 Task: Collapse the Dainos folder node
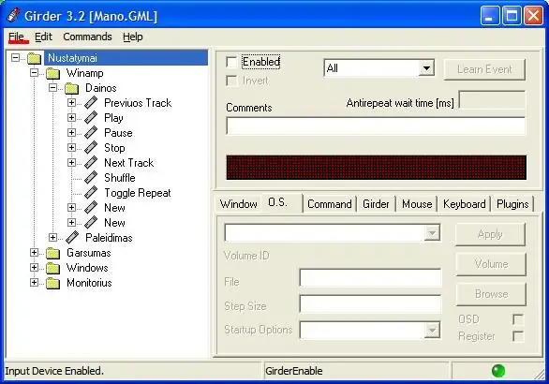[x=52, y=88]
